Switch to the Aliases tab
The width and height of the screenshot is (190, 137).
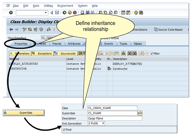[x=138, y=44]
